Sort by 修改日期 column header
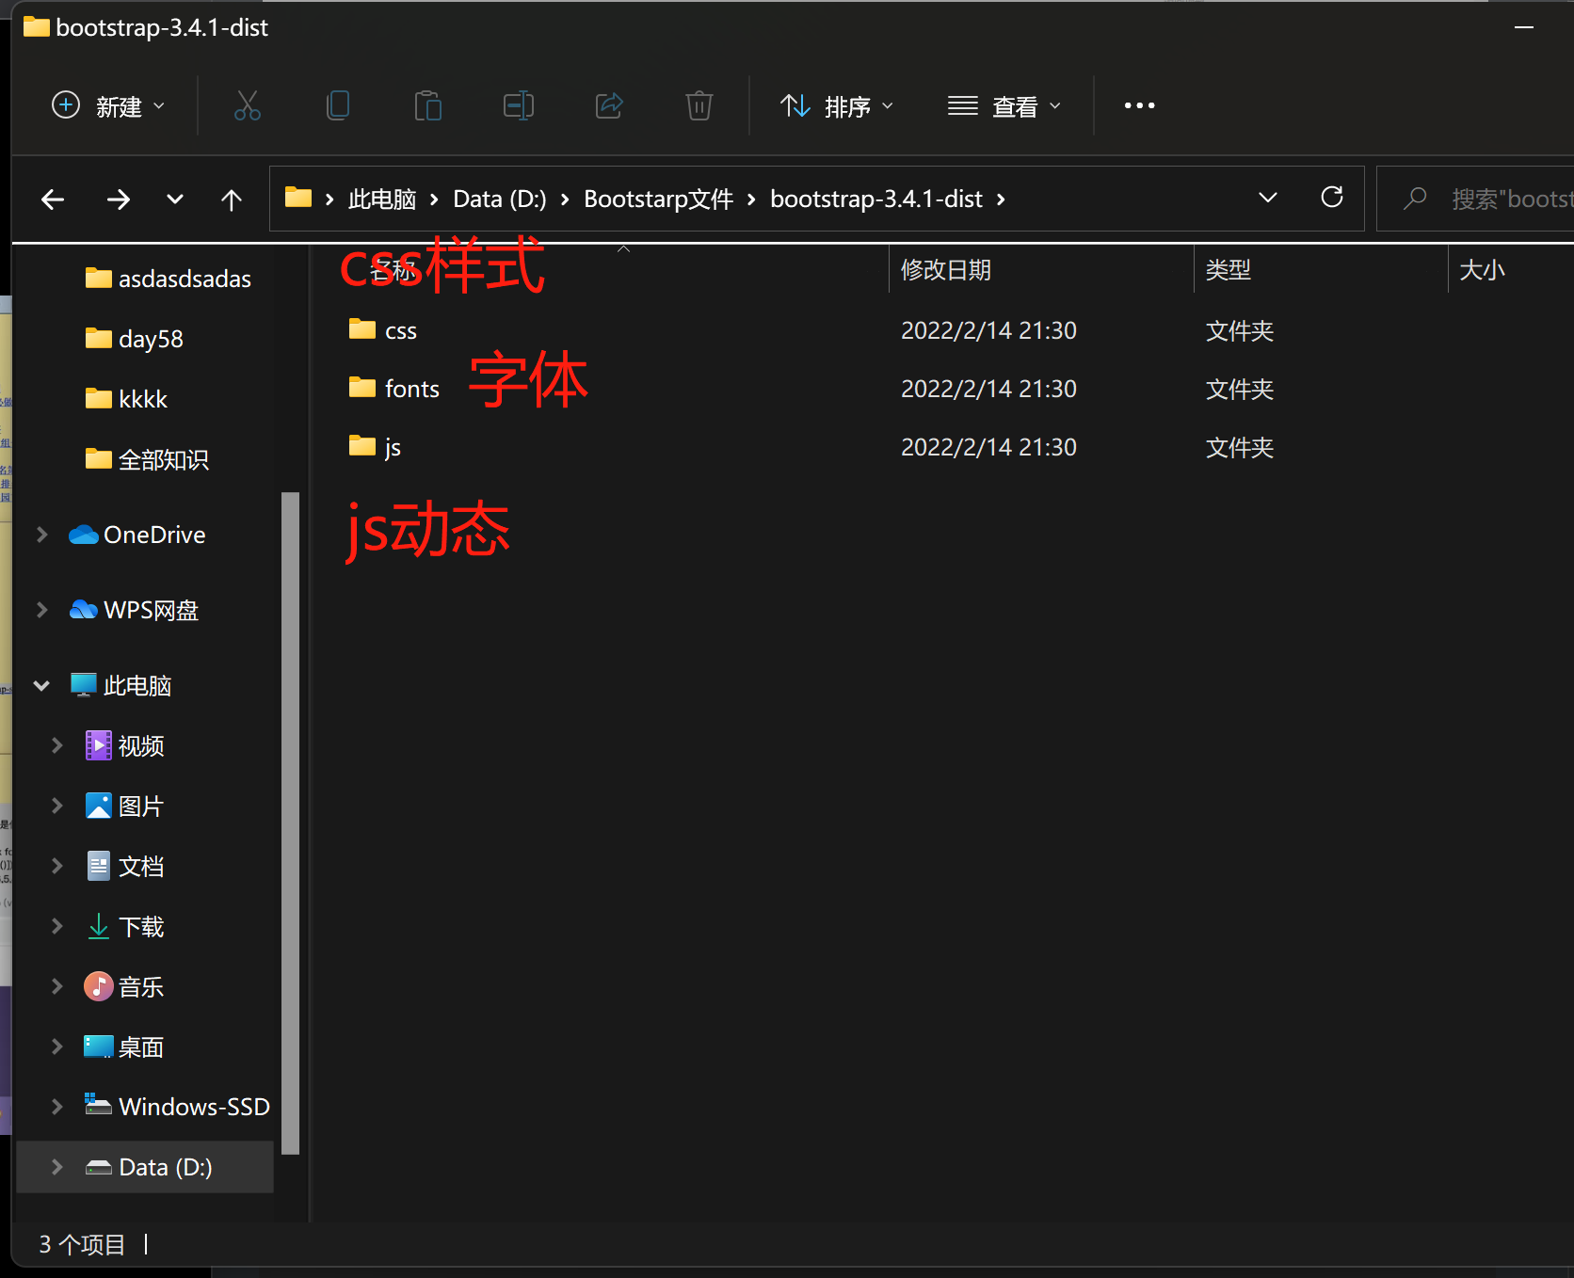Image resolution: width=1574 pixels, height=1278 pixels. tap(945, 270)
